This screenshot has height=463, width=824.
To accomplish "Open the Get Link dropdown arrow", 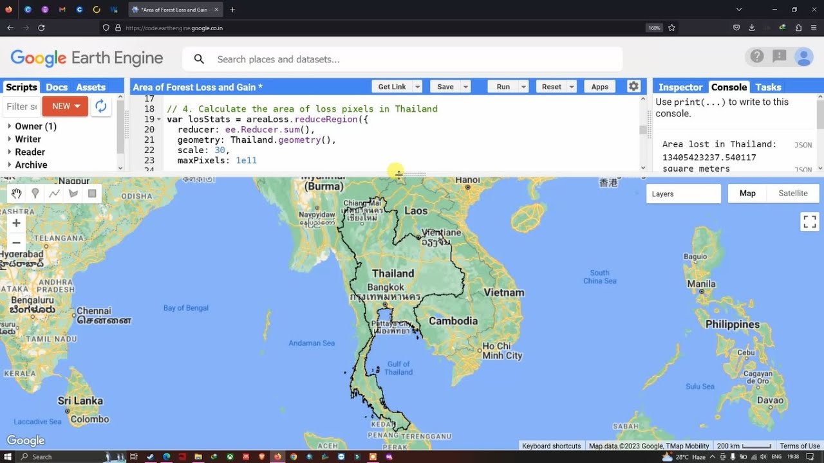I will tap(418, 87).
